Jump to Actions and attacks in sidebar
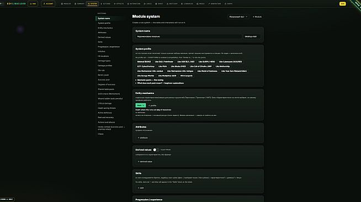Viewport: 361px width, 202px height. (x=106, y=122)
